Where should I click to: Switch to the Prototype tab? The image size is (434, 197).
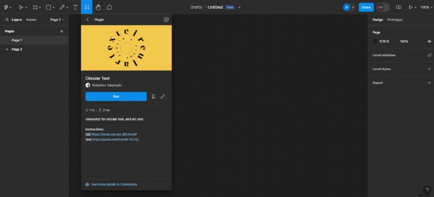click(x=395, y=19)
